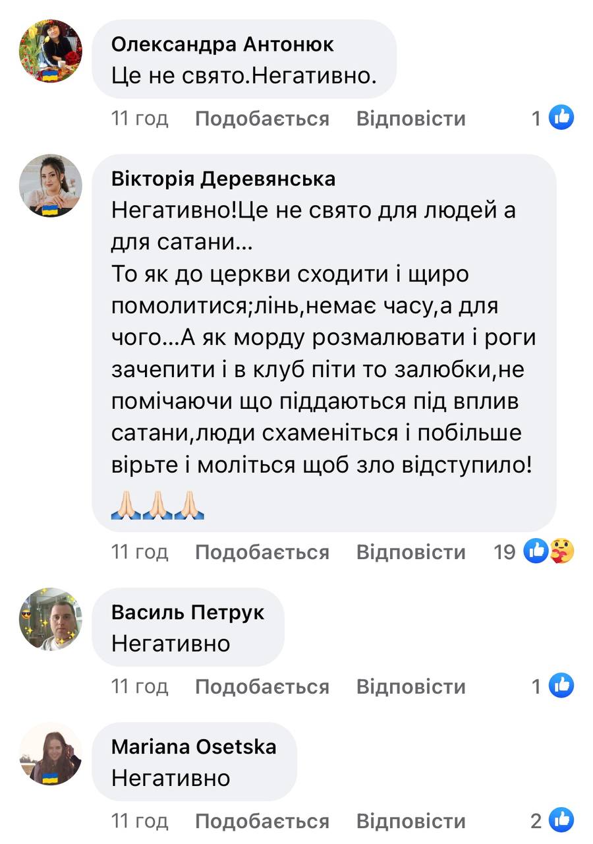The image size is (593, 844).
Task: Click Відповісти under Вікторія Деревянська's comment
Action: [410, 552]
